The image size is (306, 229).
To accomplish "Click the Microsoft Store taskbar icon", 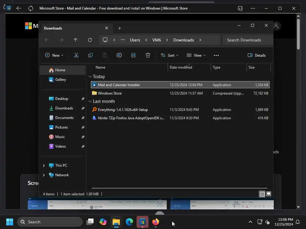I will coord(143,222).
